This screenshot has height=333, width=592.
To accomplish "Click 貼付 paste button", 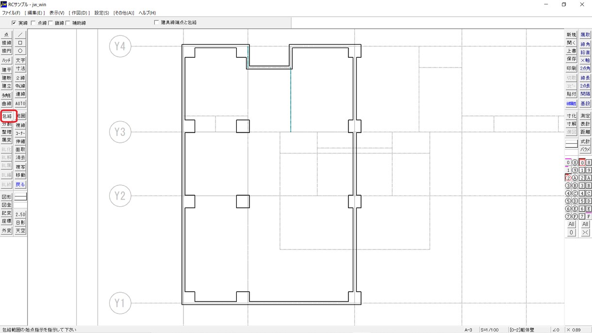I will [571, 94].
